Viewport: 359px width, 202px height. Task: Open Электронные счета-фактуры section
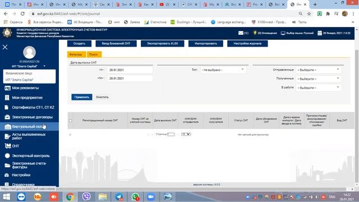pos(29,165)
